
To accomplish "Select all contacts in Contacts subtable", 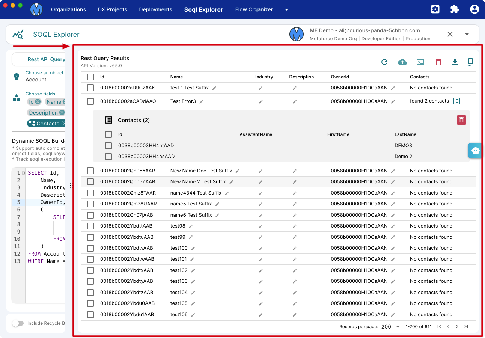I will pyautogui.click(x=108, y=134).
